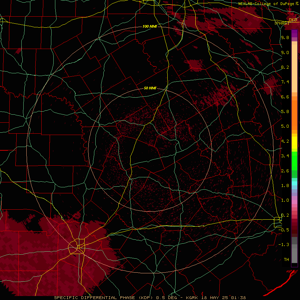Click the 8.2 value on the color scale
This screenshot has width=300, height=300.
pos(285,67)
